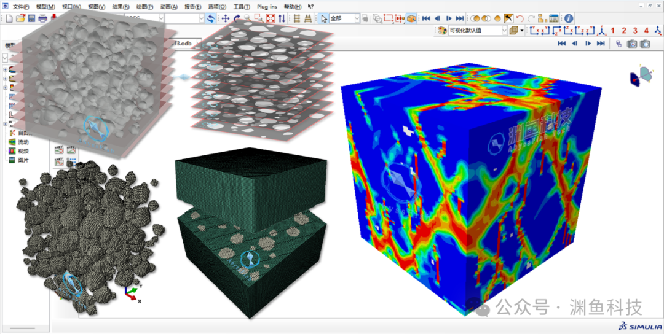Click the color palette icon
The height and width of the screenshot is (334, 664).
point(441,31)
